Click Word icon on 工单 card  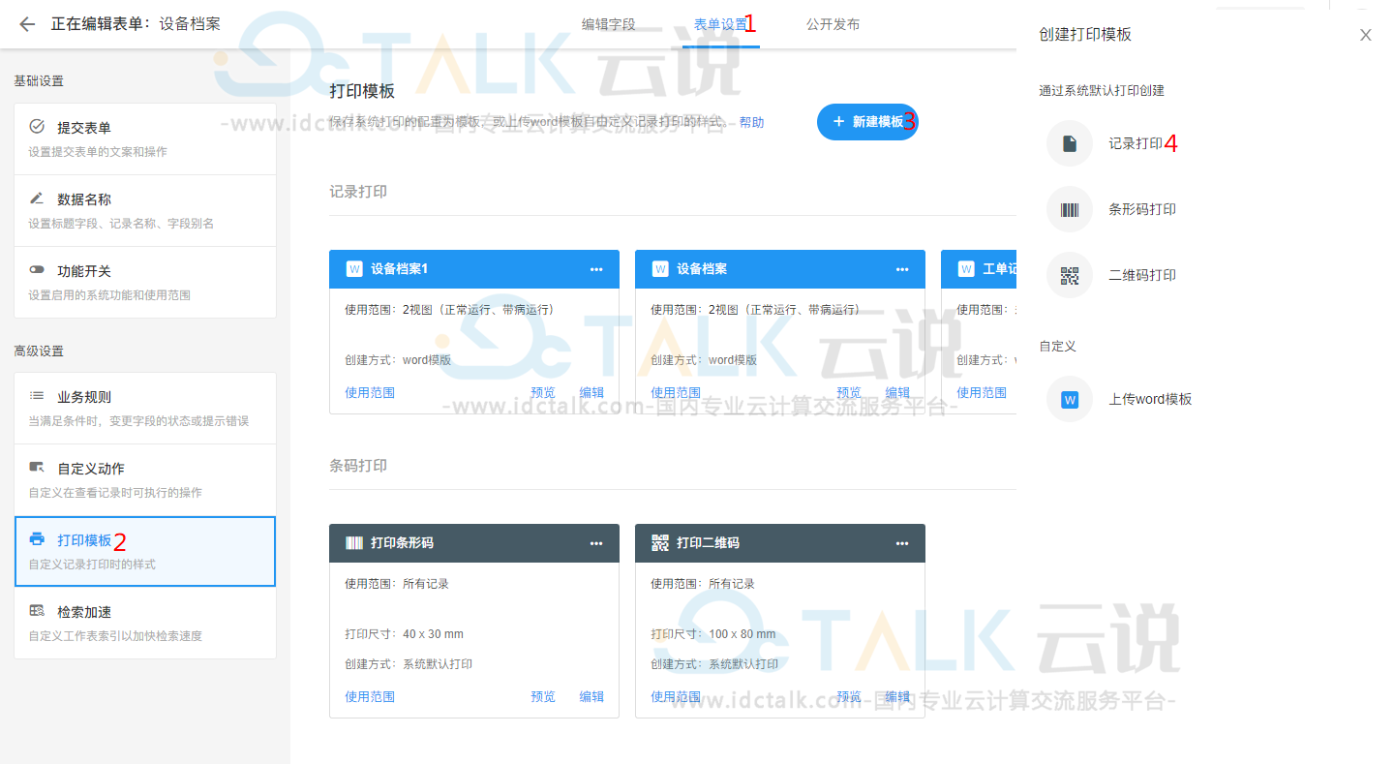point(966,269)
